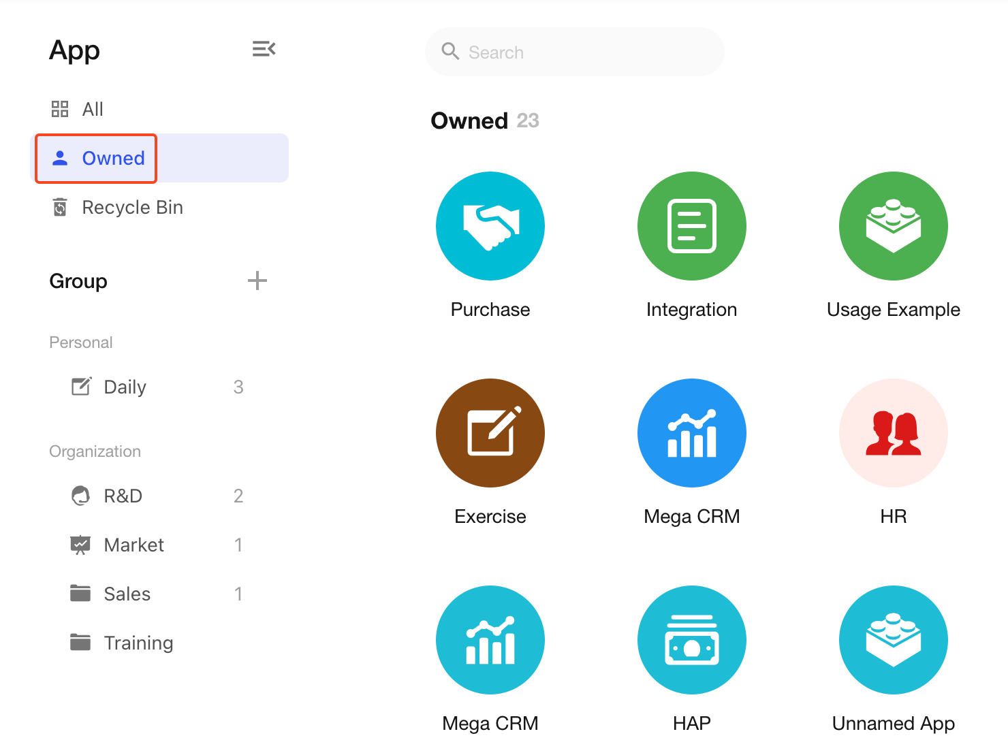This screenshot has height=753, width=1008.
Task: Open the blue Mega CRM app
Action: click(691, 433)
